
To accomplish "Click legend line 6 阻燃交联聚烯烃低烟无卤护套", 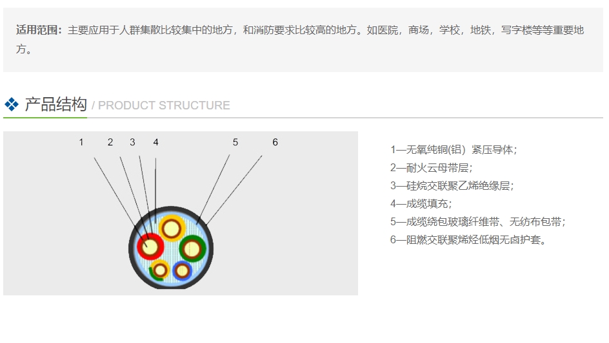I will tap(468, 240).
